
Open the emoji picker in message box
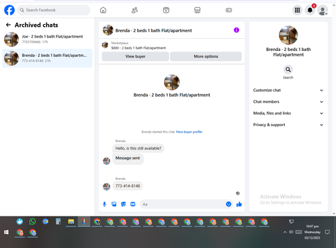228,204
